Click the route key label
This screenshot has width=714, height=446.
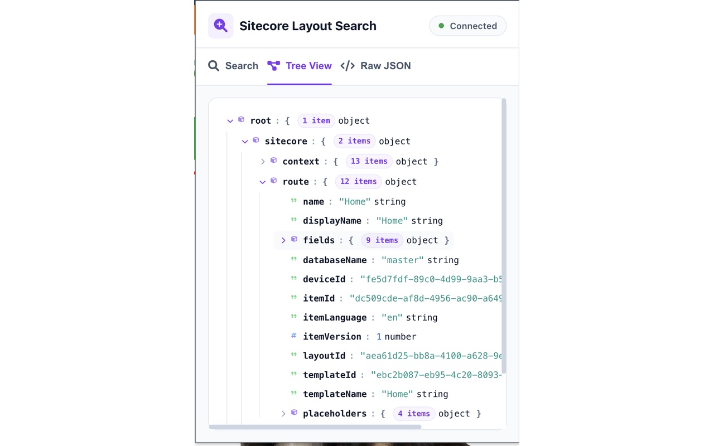coord(296,182)
